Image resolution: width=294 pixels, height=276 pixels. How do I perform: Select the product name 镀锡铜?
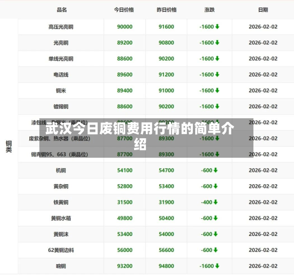(61, 107)
